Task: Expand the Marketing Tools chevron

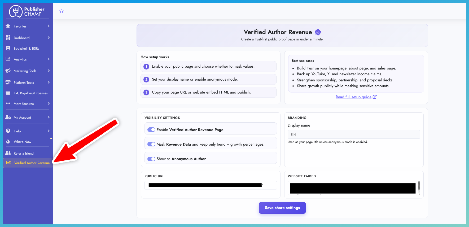Action: (x=49, y=71)
